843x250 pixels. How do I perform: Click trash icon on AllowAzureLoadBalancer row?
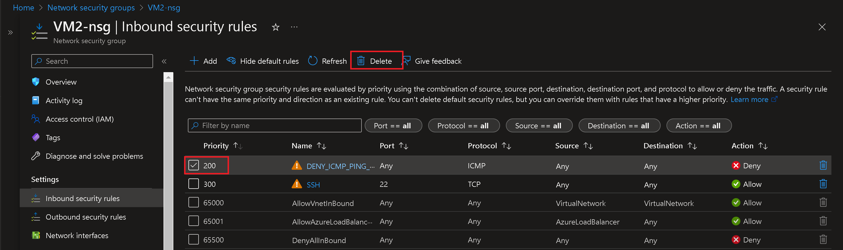pos(823,221)
